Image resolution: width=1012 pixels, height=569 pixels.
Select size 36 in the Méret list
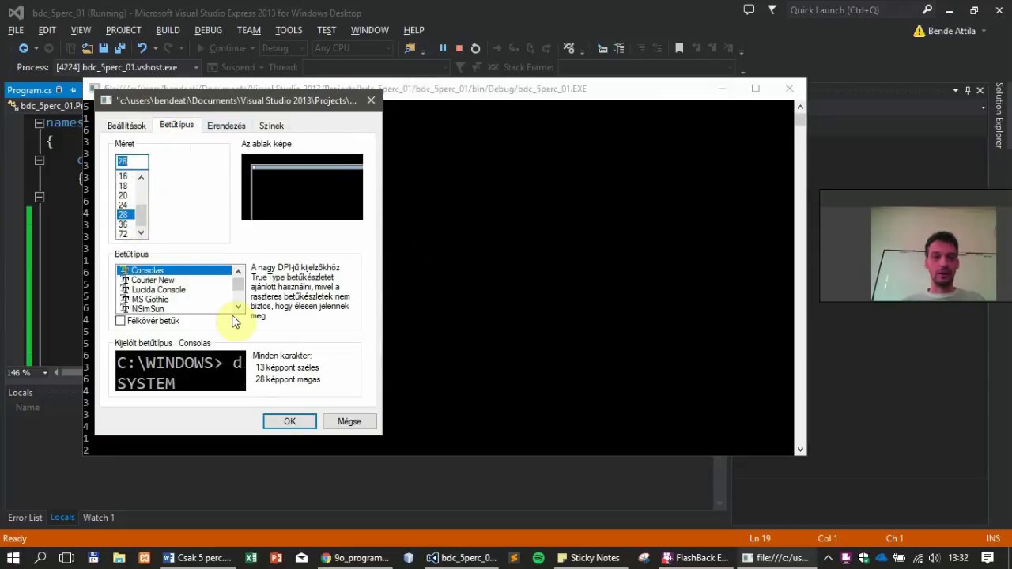click(x=123, y=224)
